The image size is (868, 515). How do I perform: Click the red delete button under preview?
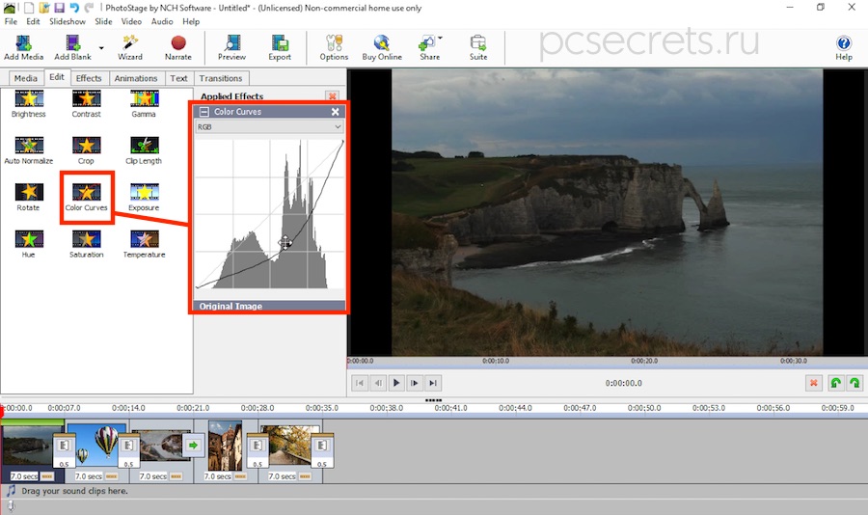point(814,383)
